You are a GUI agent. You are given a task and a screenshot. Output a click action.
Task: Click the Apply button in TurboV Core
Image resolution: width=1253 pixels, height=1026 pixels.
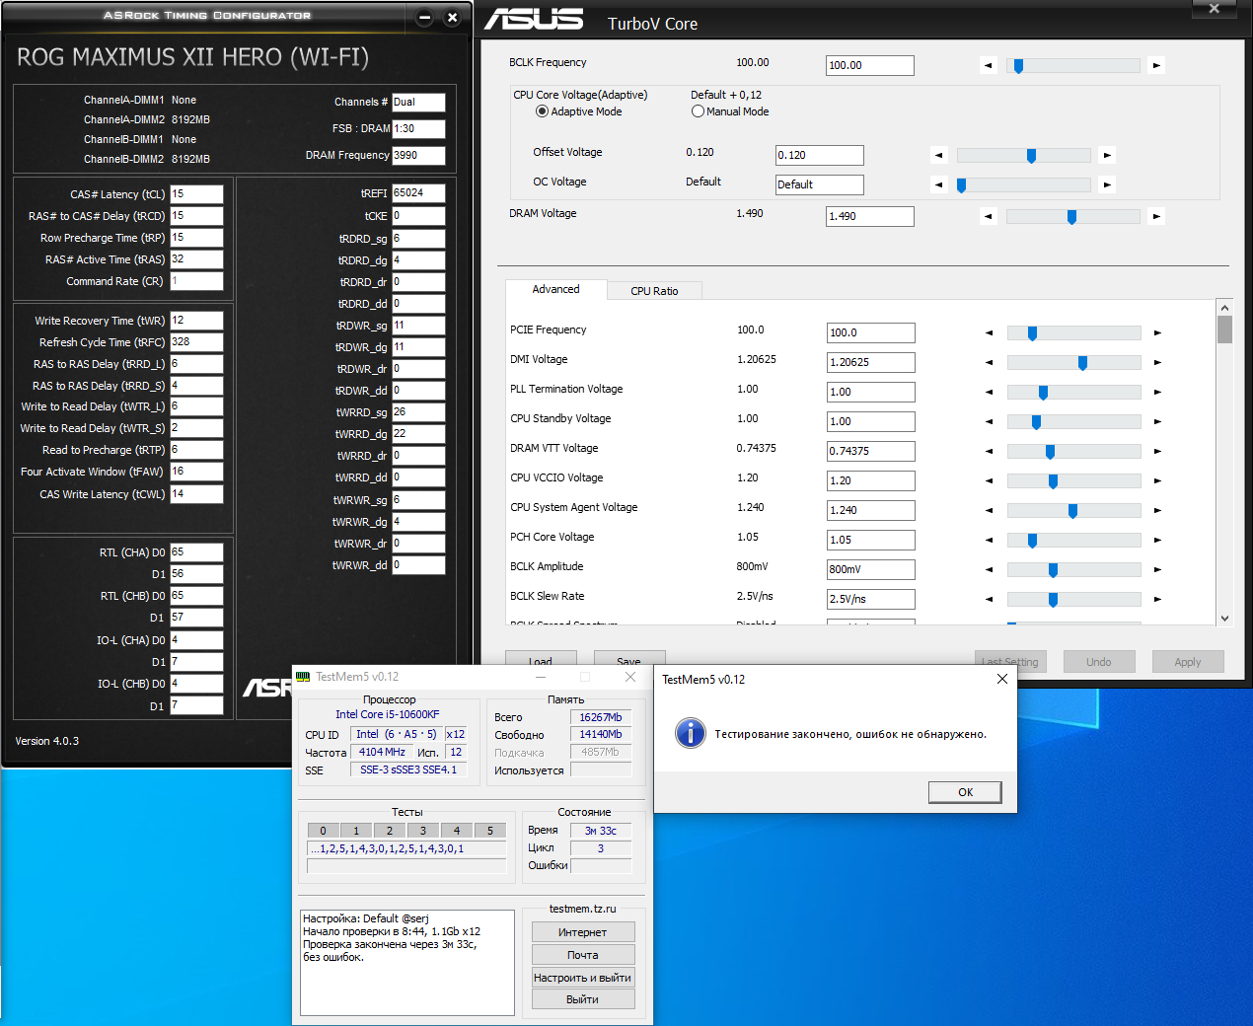(x=1188, y=662)
